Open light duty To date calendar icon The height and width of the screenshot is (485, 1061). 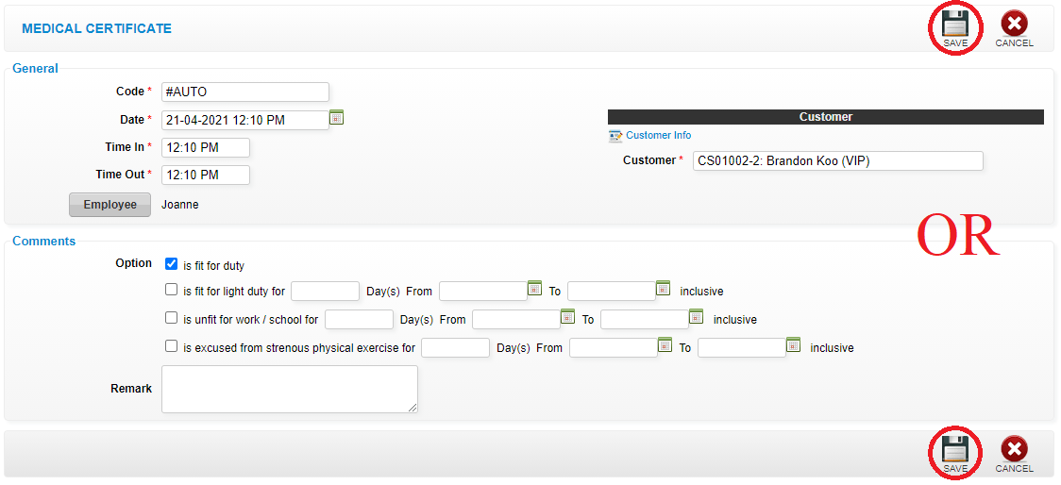point(663,288)
